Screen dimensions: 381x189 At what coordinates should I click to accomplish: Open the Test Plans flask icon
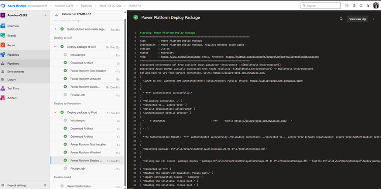(3, 88)
